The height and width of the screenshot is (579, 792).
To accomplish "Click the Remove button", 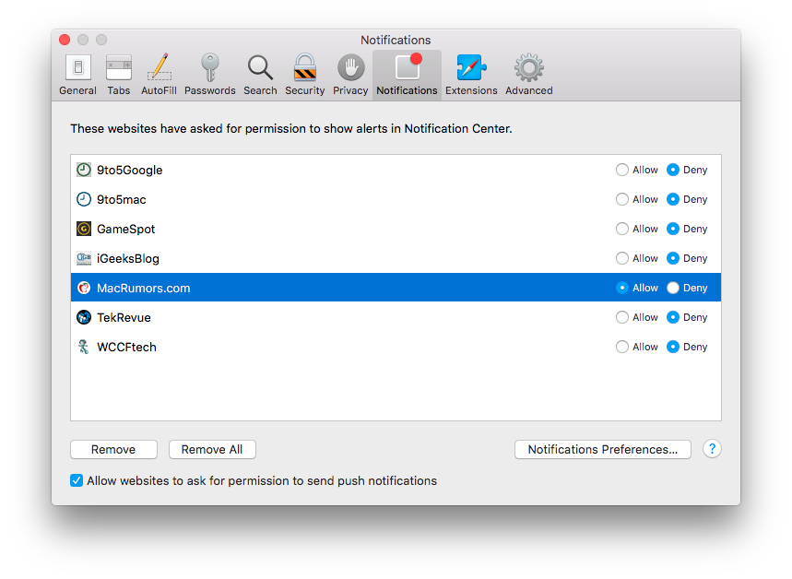I will (113, 449).
